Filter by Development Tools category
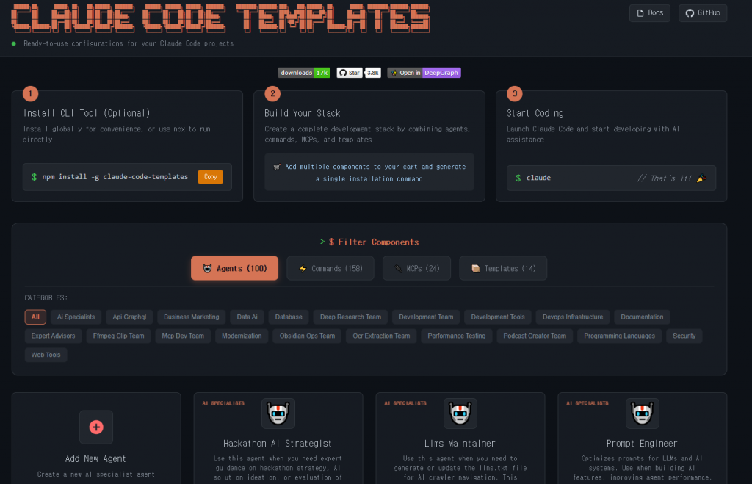 tap(498, 317)
